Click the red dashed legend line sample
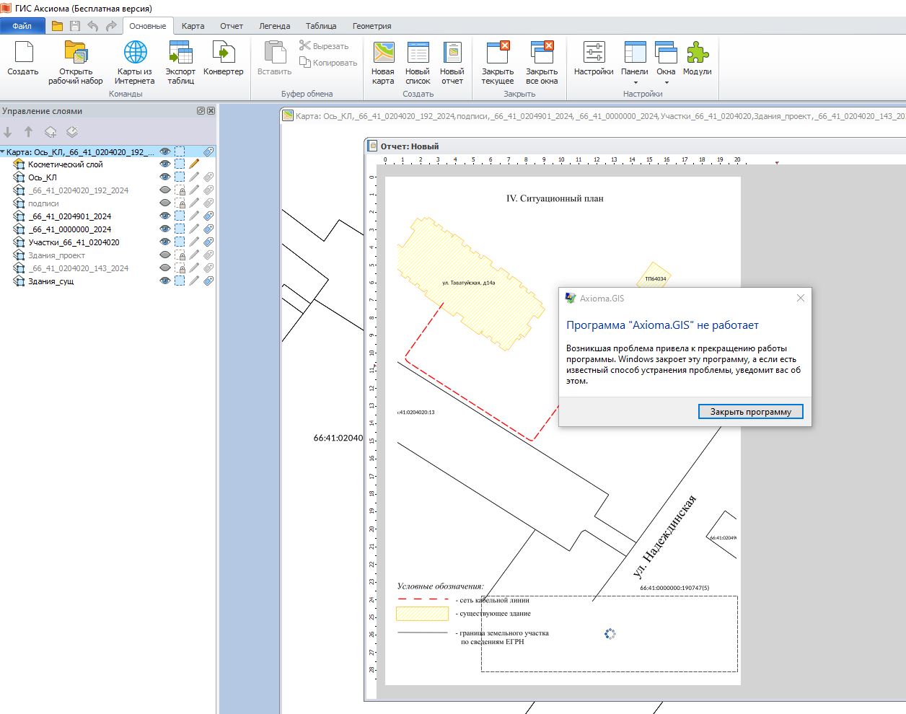The width and height of the screenshot is (906, 714). (423, 599)
